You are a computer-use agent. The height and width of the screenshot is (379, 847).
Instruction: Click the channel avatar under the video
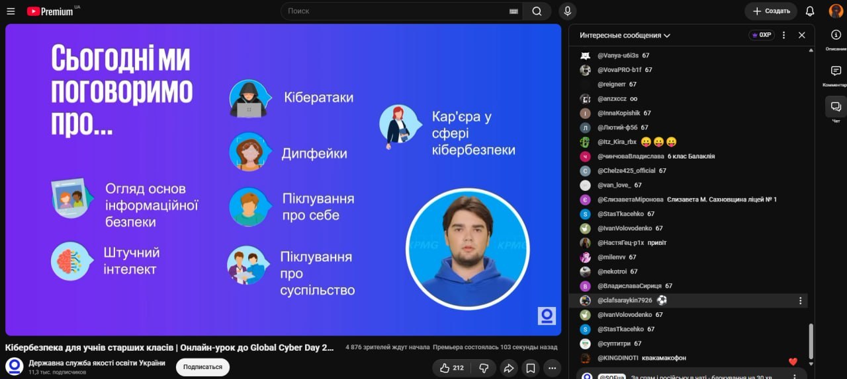click(x=15, y=367)
